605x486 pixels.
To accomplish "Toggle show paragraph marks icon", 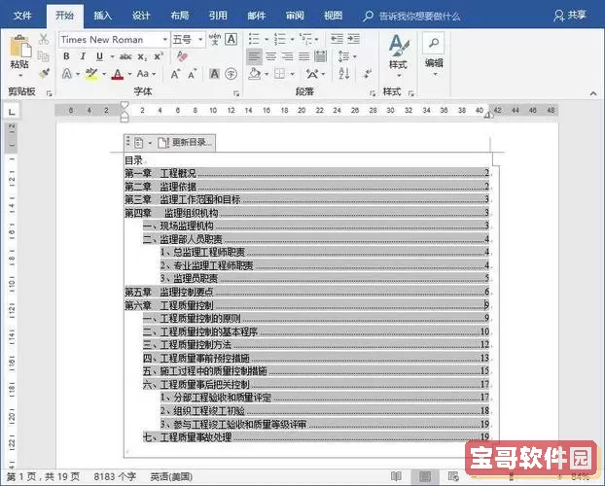I will click(x=368, y=73).
